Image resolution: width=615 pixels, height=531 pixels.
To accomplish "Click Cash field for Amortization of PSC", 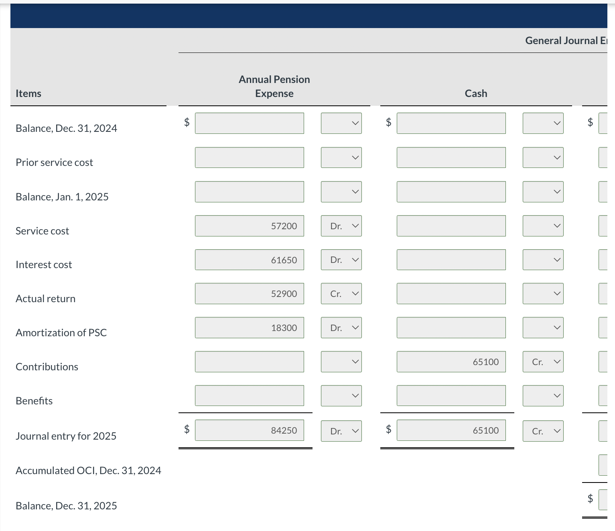I will tap(451, 328).
